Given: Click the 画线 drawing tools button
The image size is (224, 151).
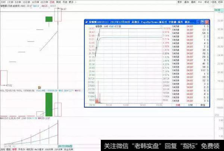Looking at the screenshot, I should tap(193, 2).
